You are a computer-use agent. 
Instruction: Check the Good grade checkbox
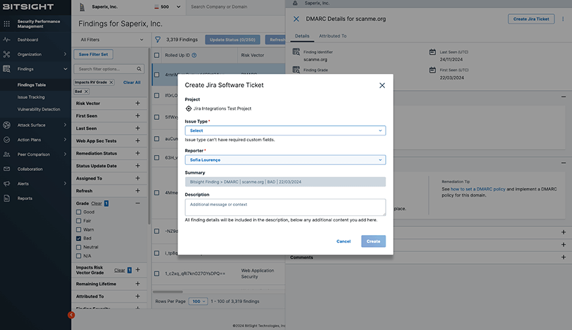[x=79, y=211]
